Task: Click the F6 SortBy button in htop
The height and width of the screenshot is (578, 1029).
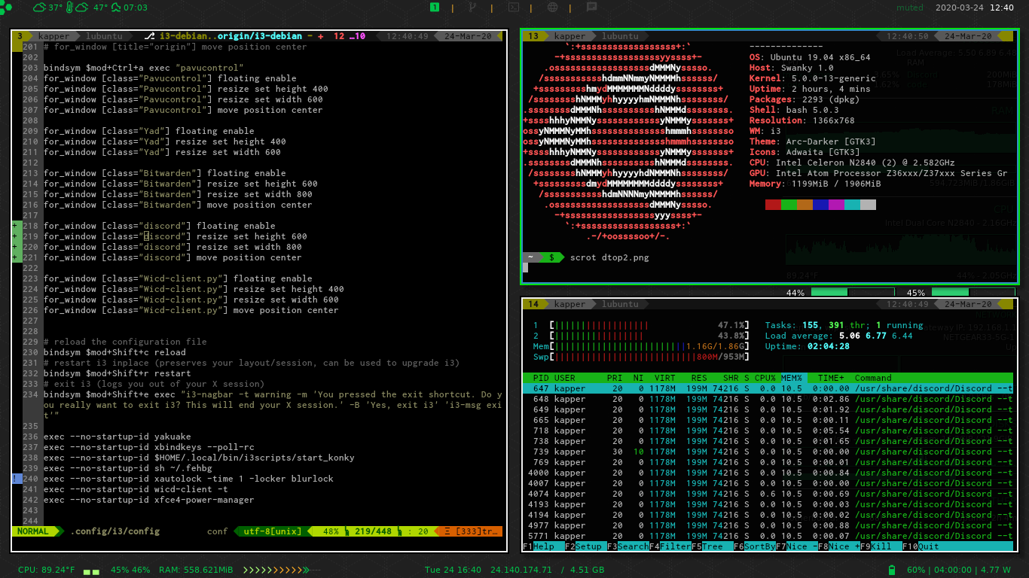Action: (753, 546)
